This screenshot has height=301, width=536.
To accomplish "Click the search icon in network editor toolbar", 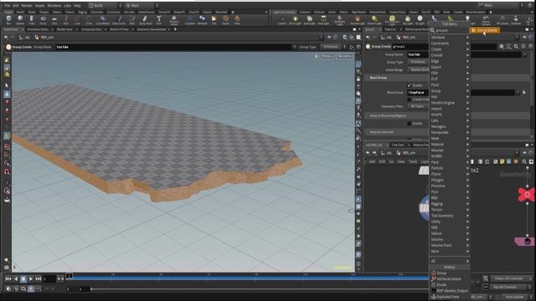I will click(524, 161).
